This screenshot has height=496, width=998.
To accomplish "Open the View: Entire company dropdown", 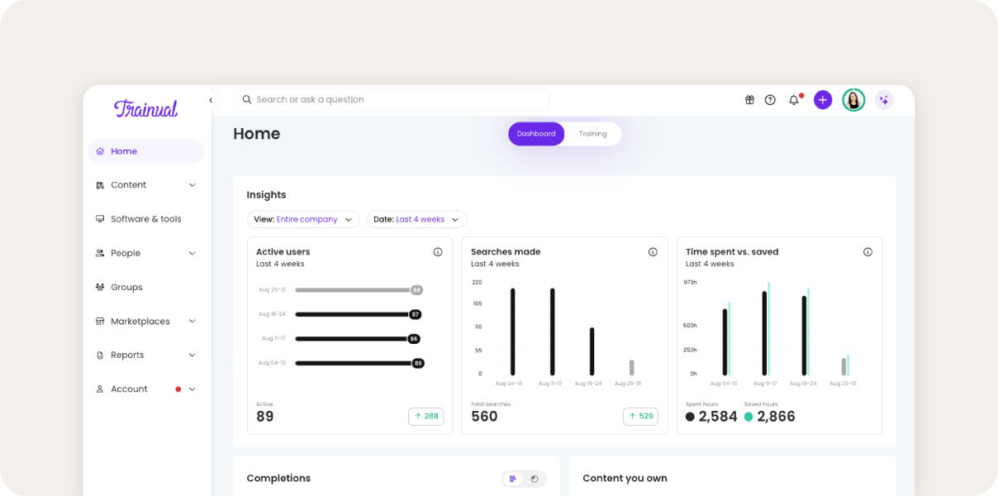I will coord(302,220).
